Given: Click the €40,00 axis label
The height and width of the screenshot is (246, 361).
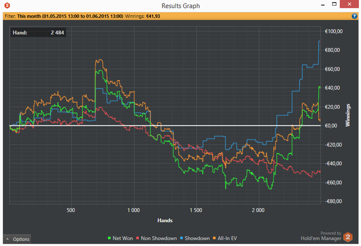Looking at the screenshot, I should (332, 88).
